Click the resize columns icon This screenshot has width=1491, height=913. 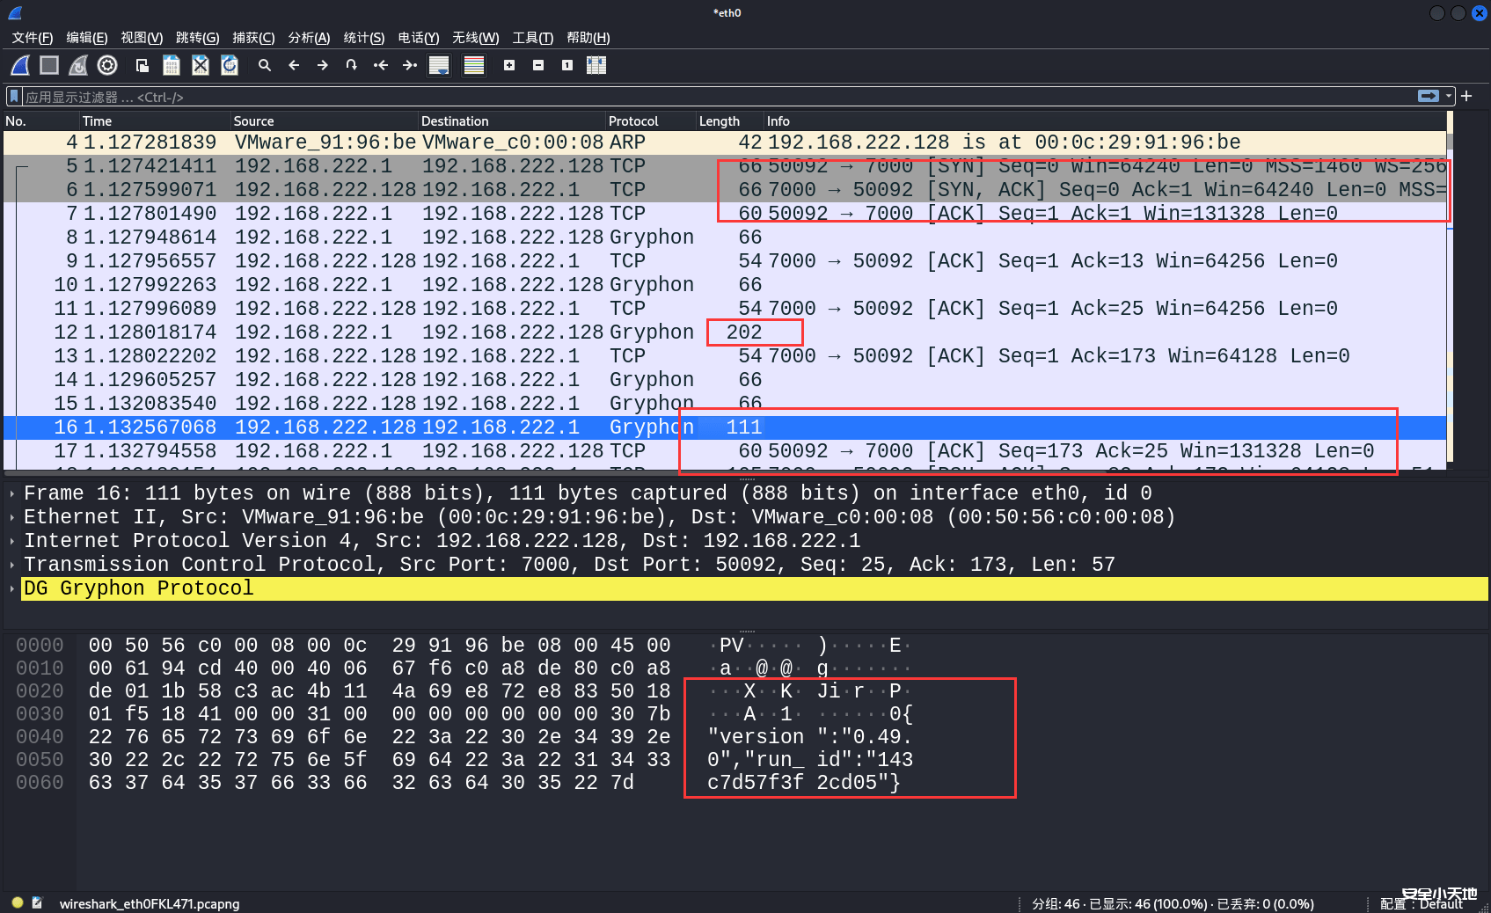click(x=596, y=65)
